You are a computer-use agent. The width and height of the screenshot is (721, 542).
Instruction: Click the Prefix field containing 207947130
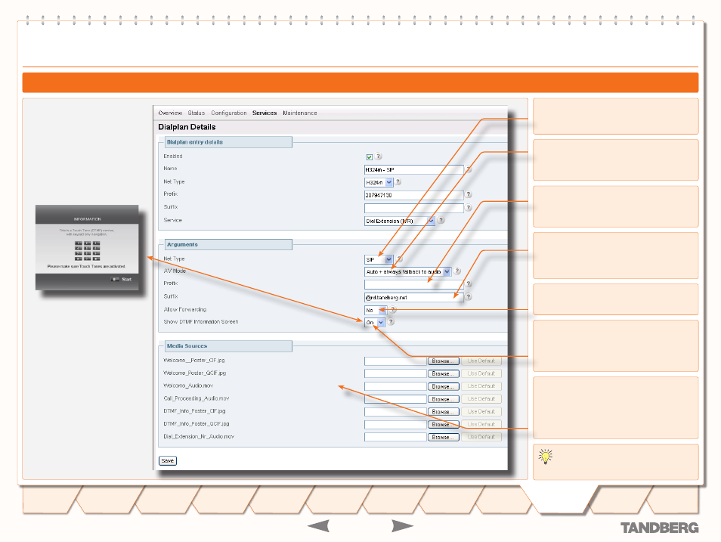414,196
